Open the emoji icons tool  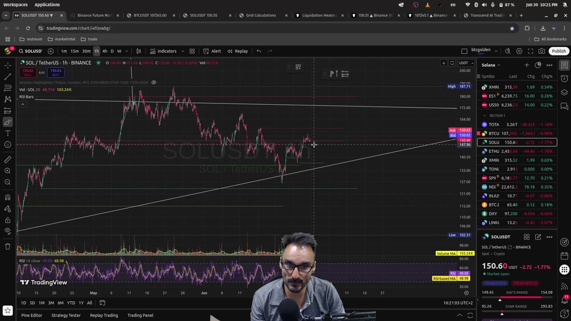pyautogui.click(x=8, y=144)
